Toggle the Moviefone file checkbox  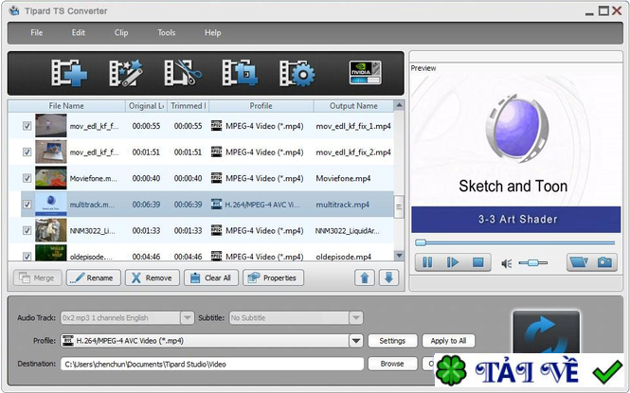(x=27, y=178)
